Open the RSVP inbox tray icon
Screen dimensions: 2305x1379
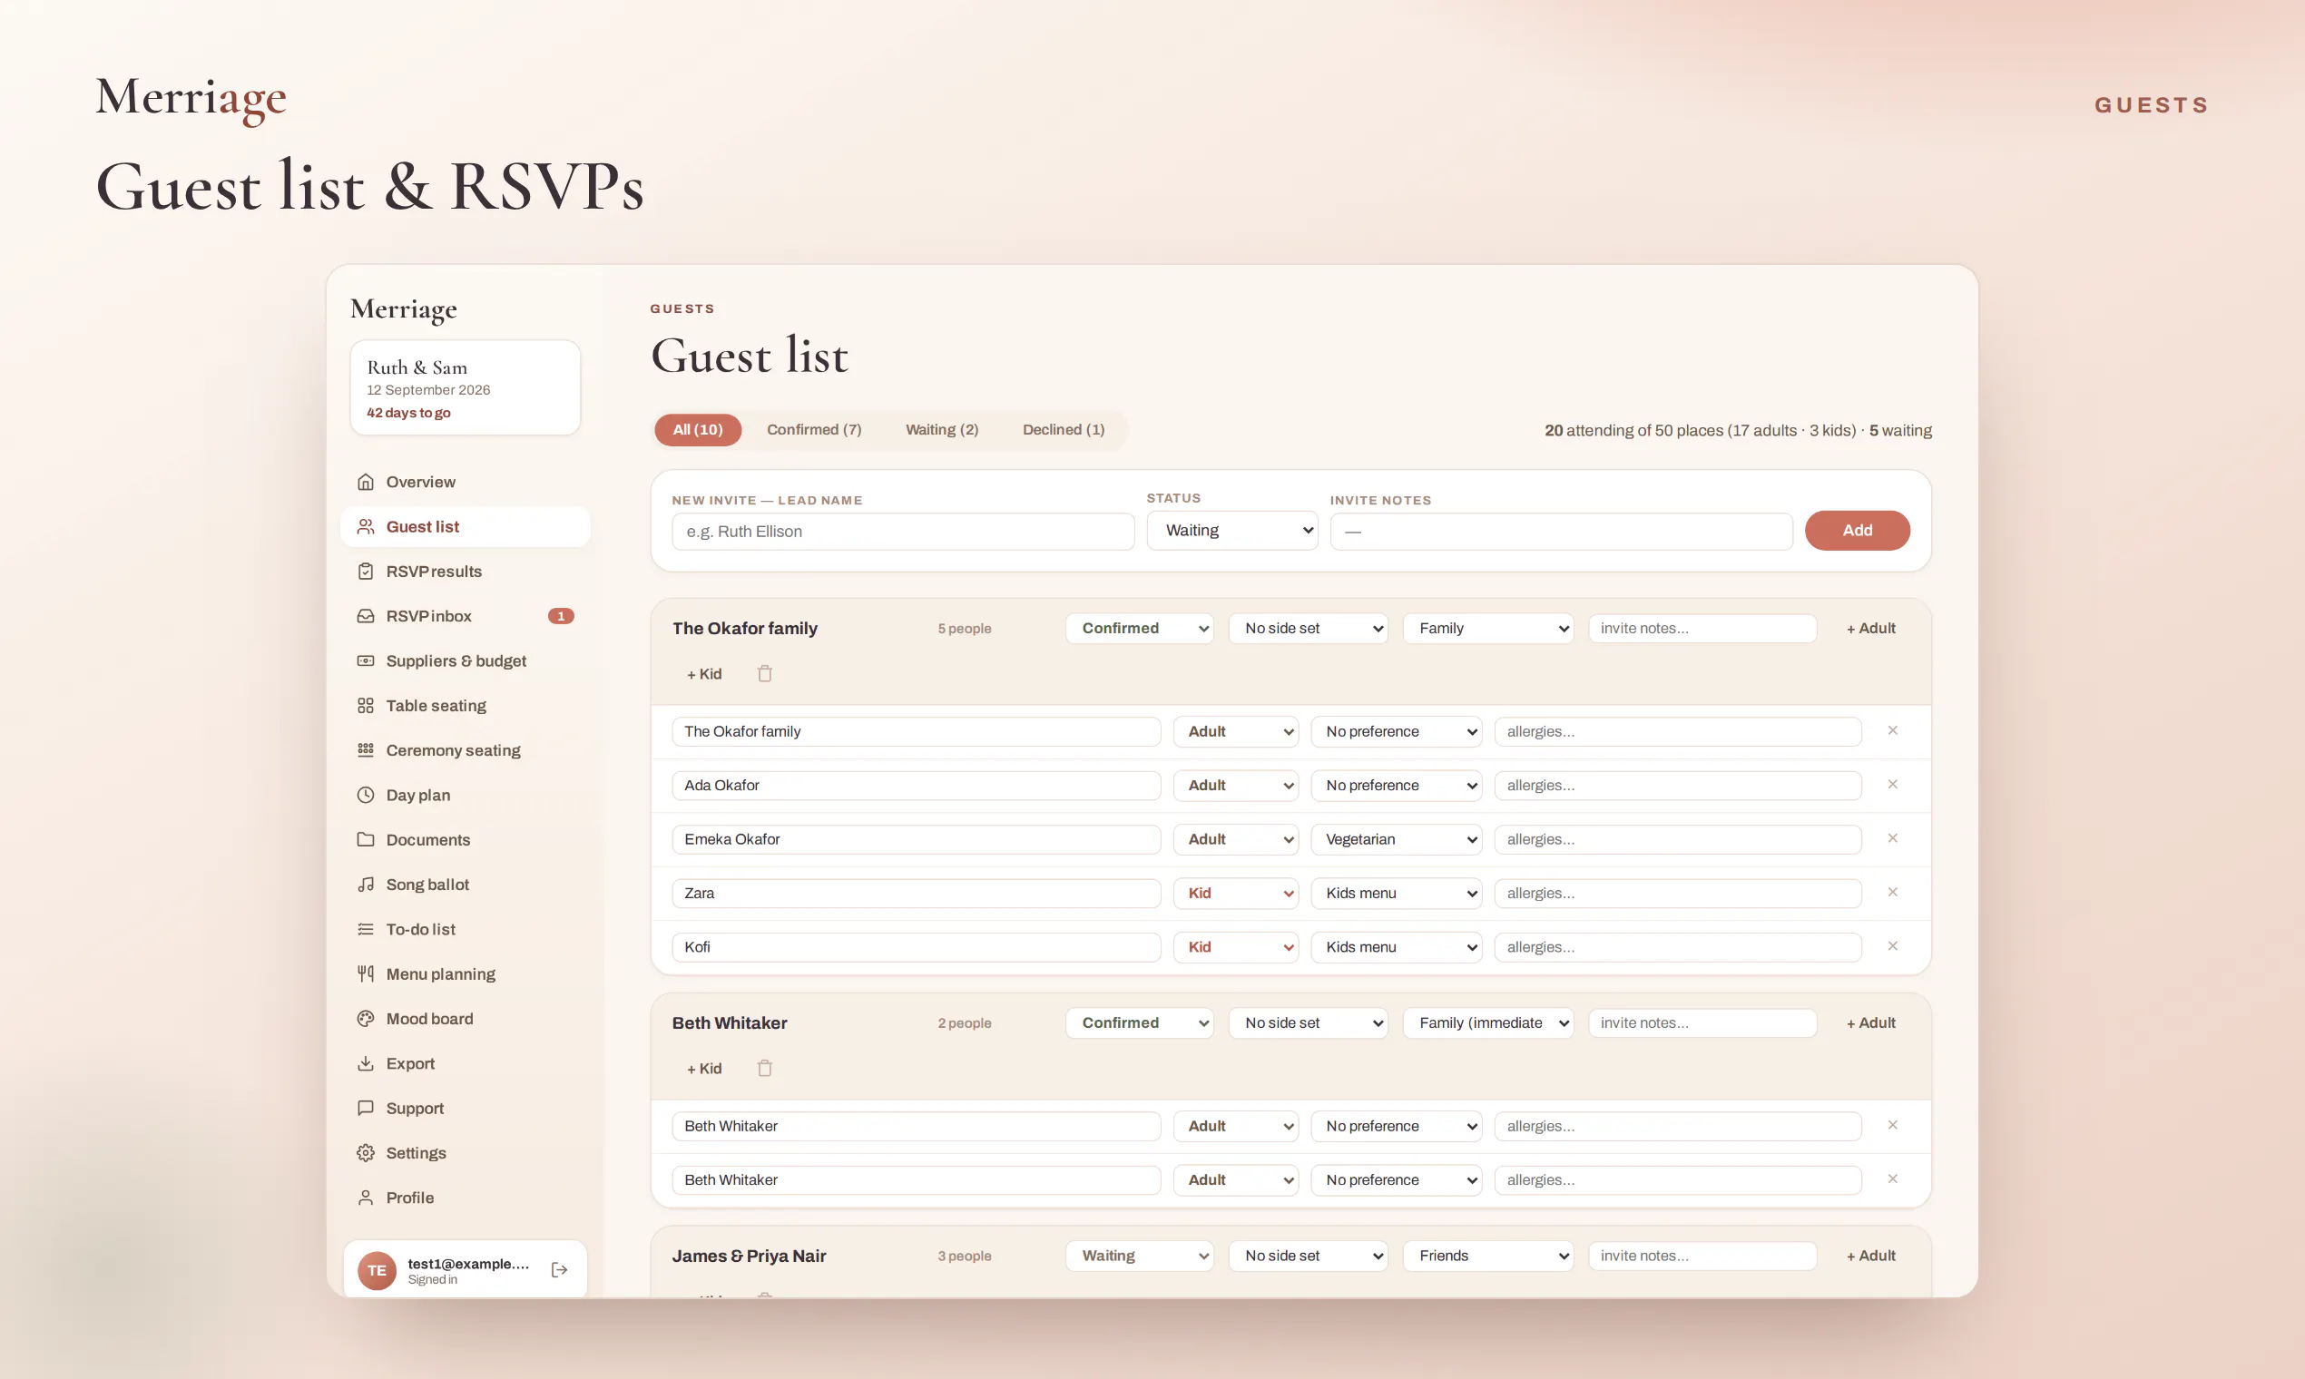click(x=366, y=616)
